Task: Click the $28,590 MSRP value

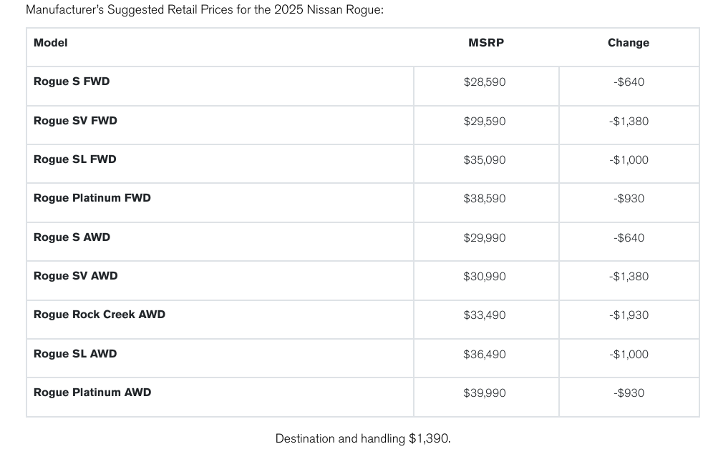Action: tap(485, 82)
